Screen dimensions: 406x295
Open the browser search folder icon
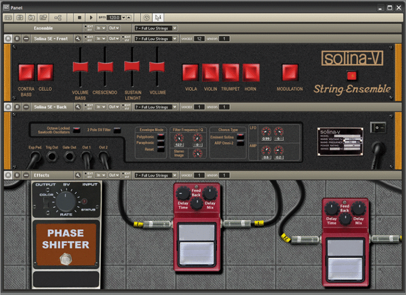(x=31, y=17)
